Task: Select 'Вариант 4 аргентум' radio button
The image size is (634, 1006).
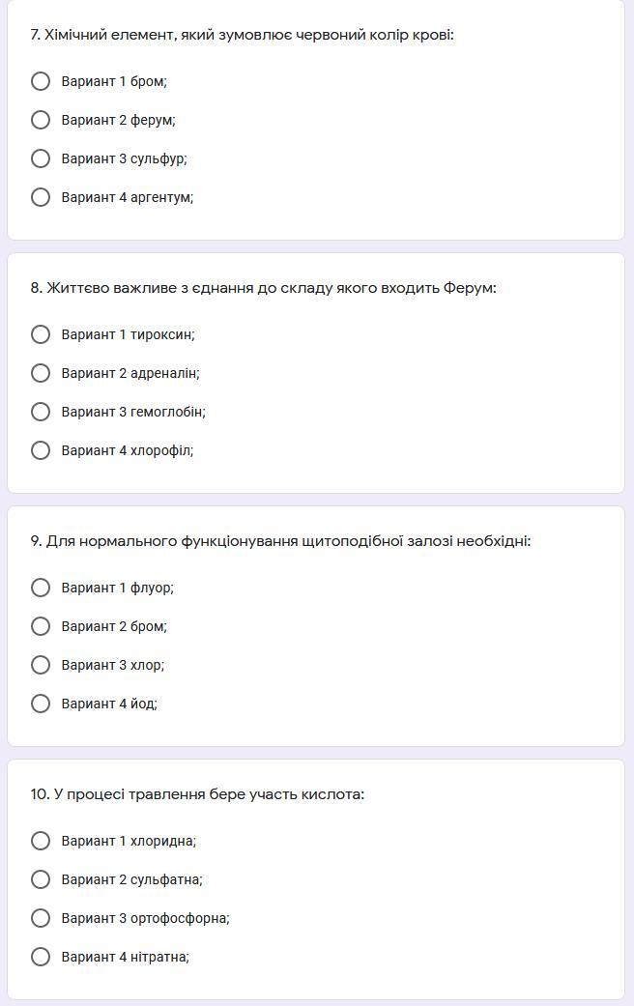Action: (41, 197)
